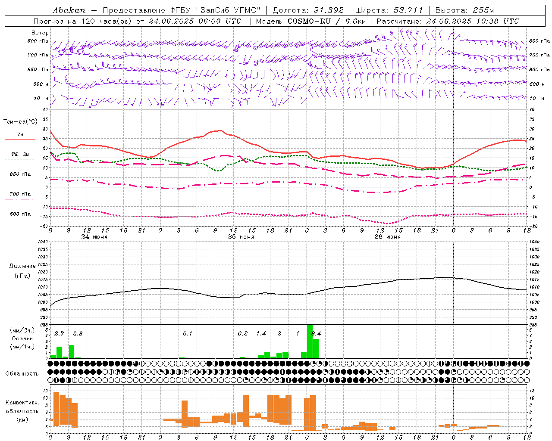This screenshot has width=552, height=441.
Task: Click the 0.1 precipitation total value
Action: tap(188, 334)
